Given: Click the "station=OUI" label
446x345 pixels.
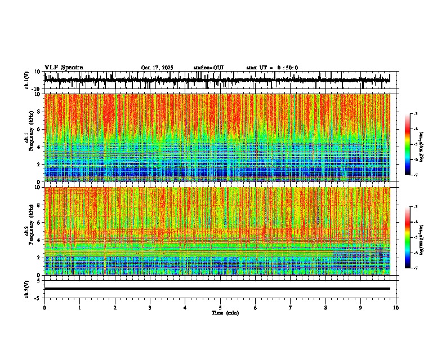Looking at the screenshot, I should coord(208,68).
